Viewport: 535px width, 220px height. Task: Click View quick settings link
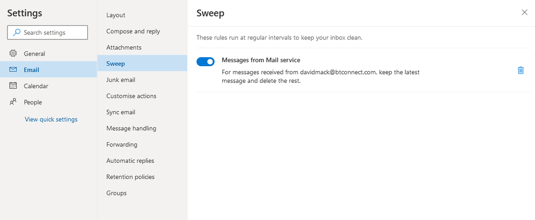tap(51, 119)
